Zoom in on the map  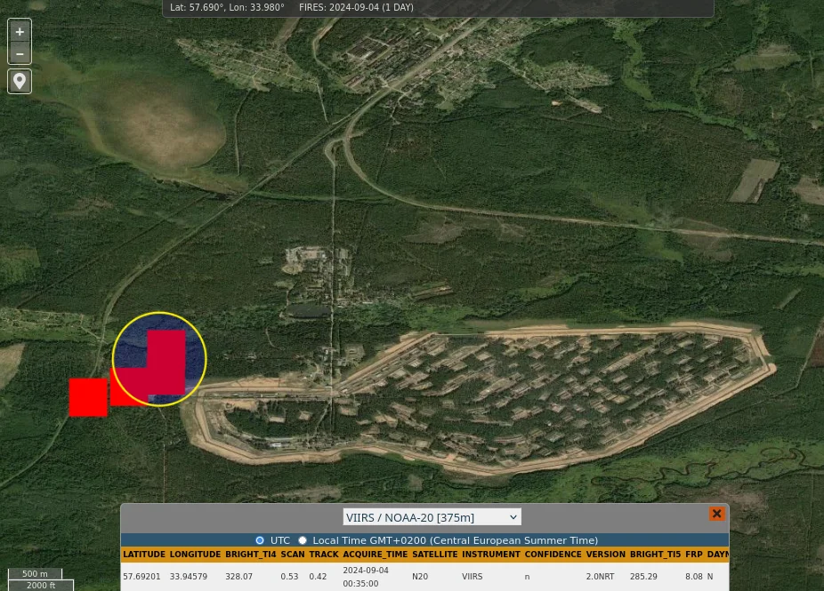pyautogui.click(x=20, y=31)
